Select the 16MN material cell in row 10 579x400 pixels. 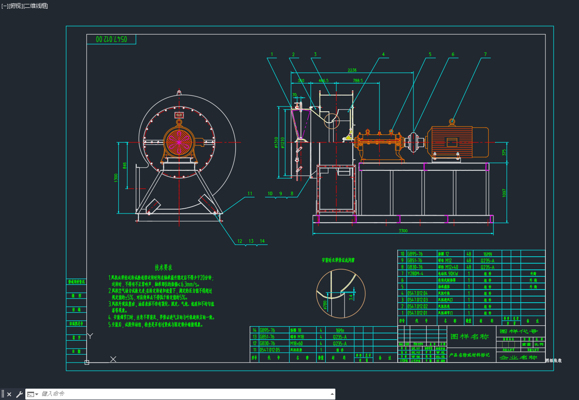coord(487,254)
